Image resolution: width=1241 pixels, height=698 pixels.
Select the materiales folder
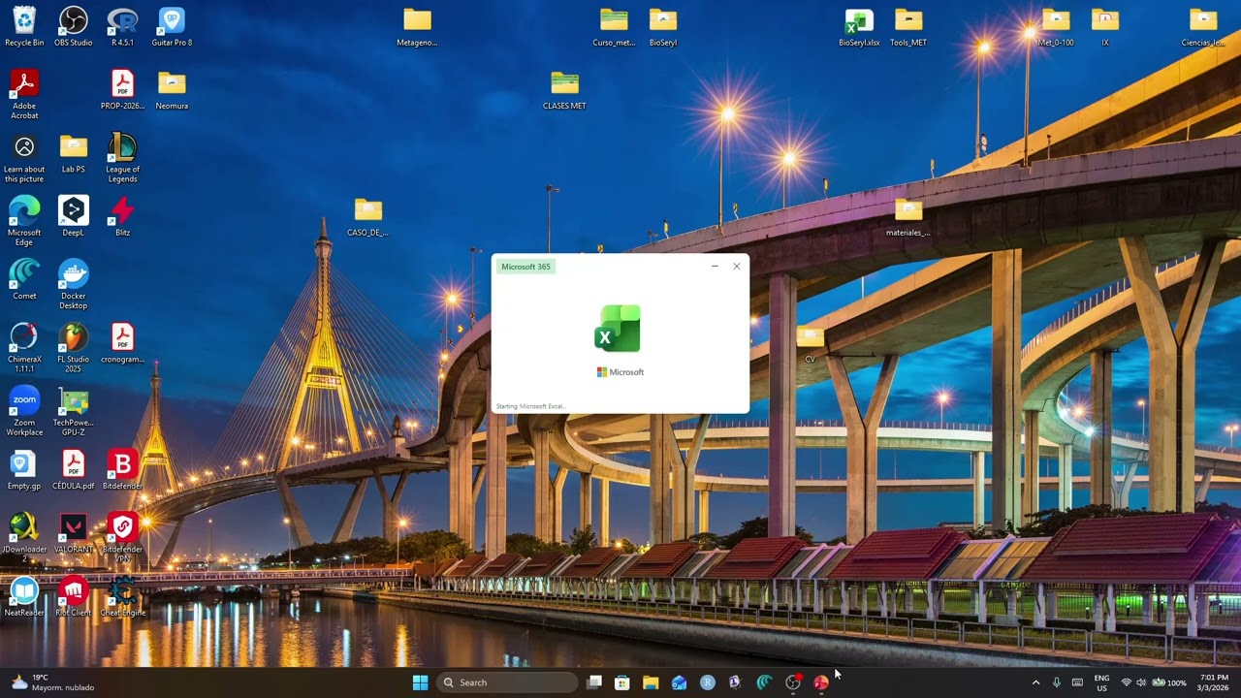(908, 216)
